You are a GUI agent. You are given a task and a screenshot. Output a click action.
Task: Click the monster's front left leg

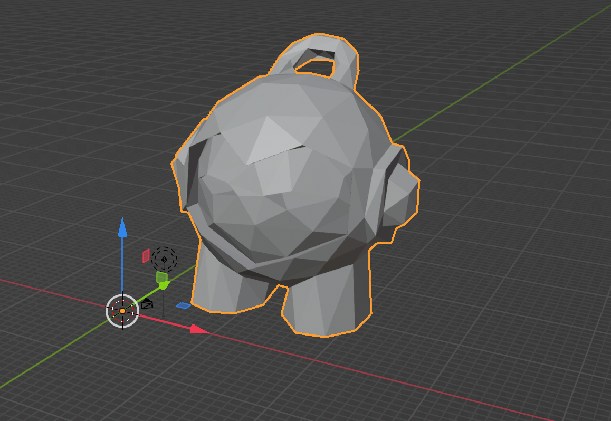(222, 295)
